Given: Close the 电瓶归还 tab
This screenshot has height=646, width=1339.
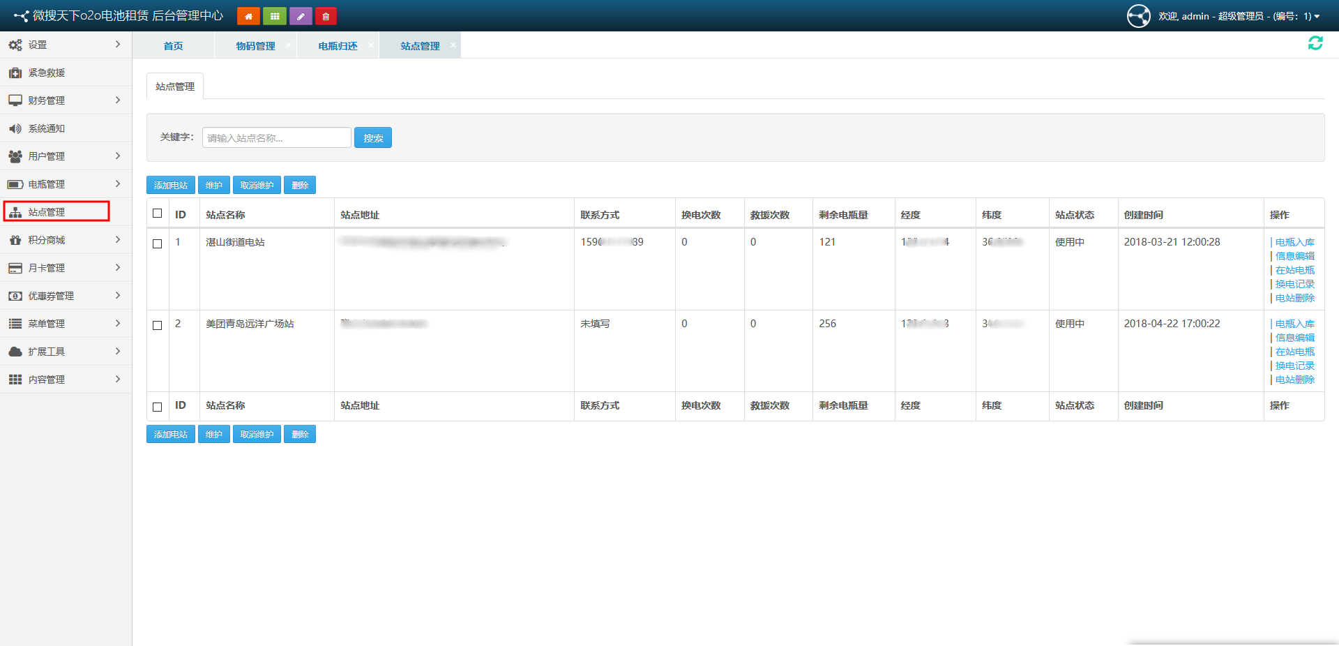Looking at the screenshot, I should click(x=371, y=45).
